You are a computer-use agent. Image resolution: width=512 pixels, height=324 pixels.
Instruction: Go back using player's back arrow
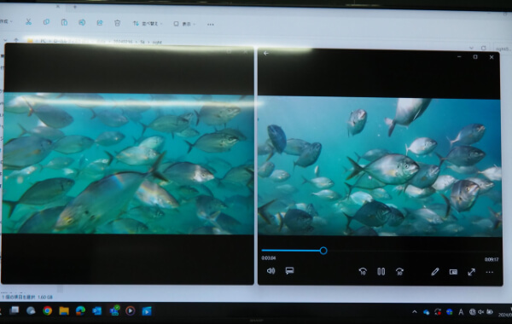tap(265, 53)
